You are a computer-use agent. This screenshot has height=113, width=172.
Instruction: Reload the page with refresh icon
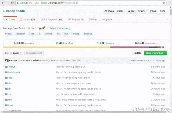12,3
